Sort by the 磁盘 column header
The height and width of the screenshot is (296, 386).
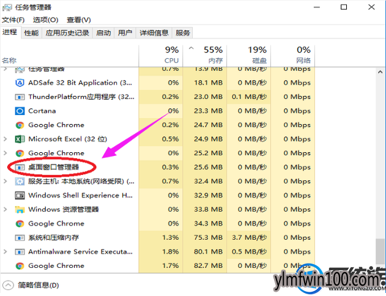click(x=249, y=56)
